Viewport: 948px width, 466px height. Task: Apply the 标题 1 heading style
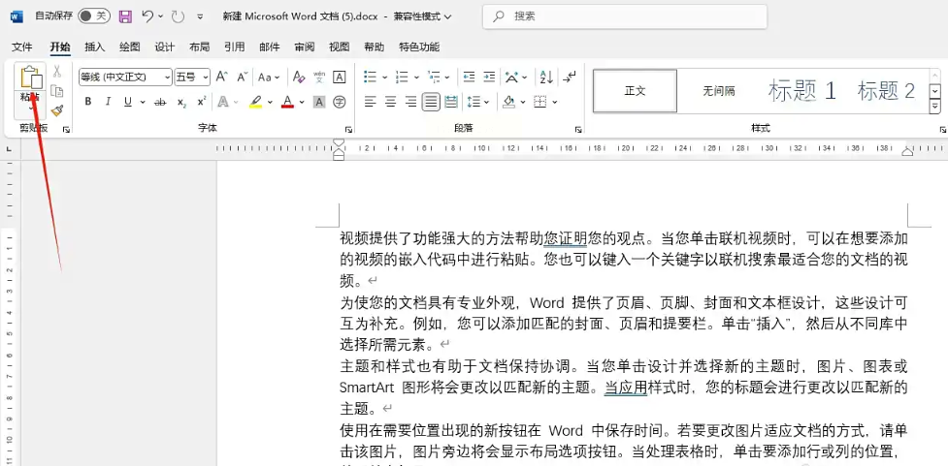pyautogui.click(x=801, y=91)
